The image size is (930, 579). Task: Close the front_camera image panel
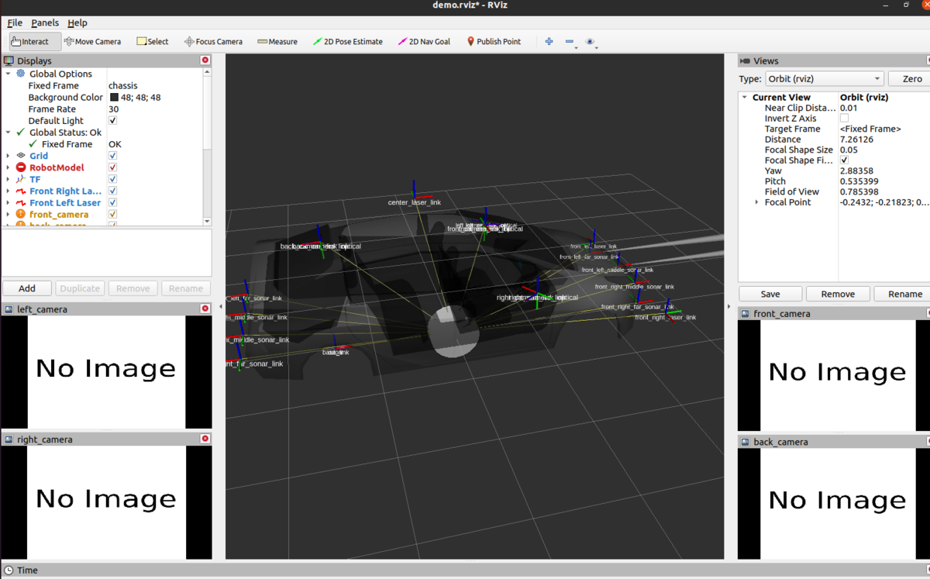pos(928,313)
